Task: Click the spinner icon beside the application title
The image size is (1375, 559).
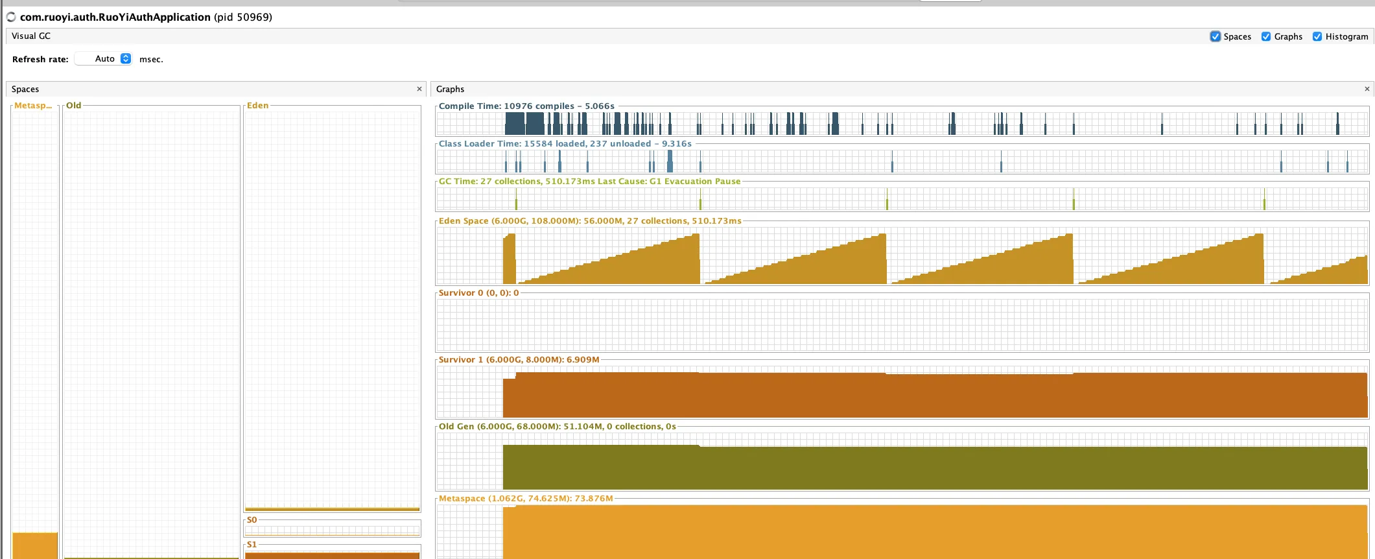Action: [x=11, y=17]
